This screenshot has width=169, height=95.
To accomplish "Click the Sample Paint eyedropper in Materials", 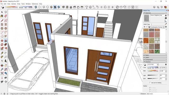I will click(x=166, y=24).
